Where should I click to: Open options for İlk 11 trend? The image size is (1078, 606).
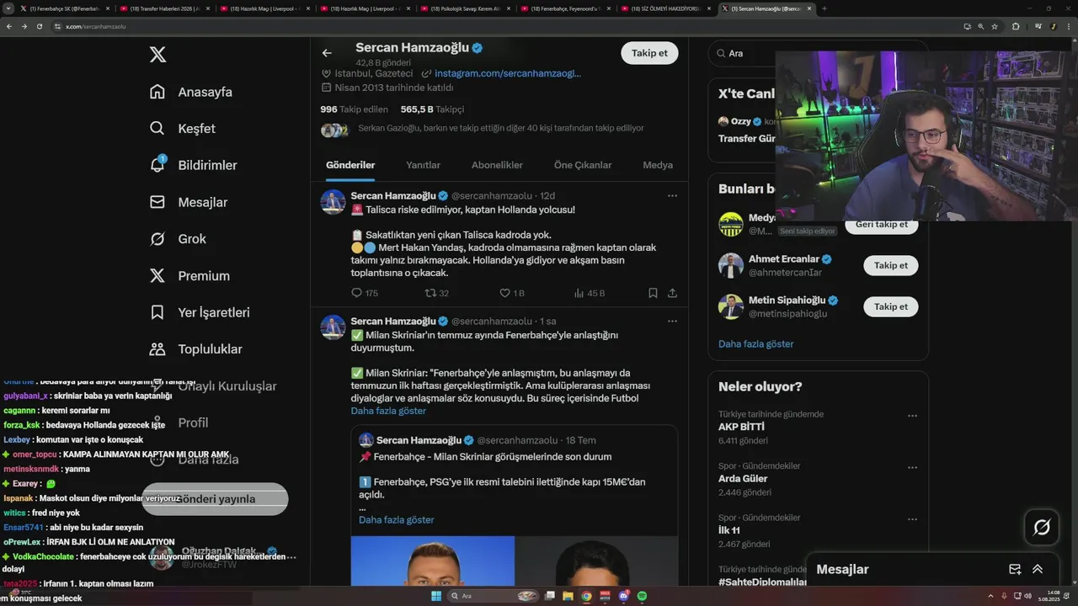pyautogui.click(x=912, y=519)
